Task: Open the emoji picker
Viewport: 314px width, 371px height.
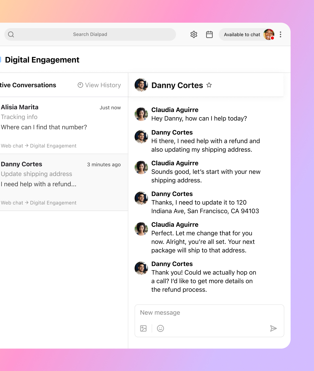Action: click(161, 328)
